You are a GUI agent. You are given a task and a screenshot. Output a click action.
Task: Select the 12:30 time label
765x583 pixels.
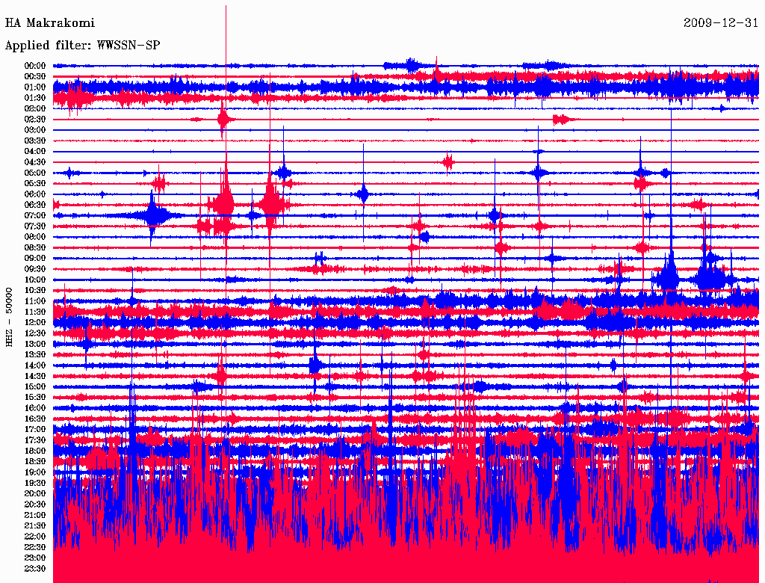coord(35,333)
